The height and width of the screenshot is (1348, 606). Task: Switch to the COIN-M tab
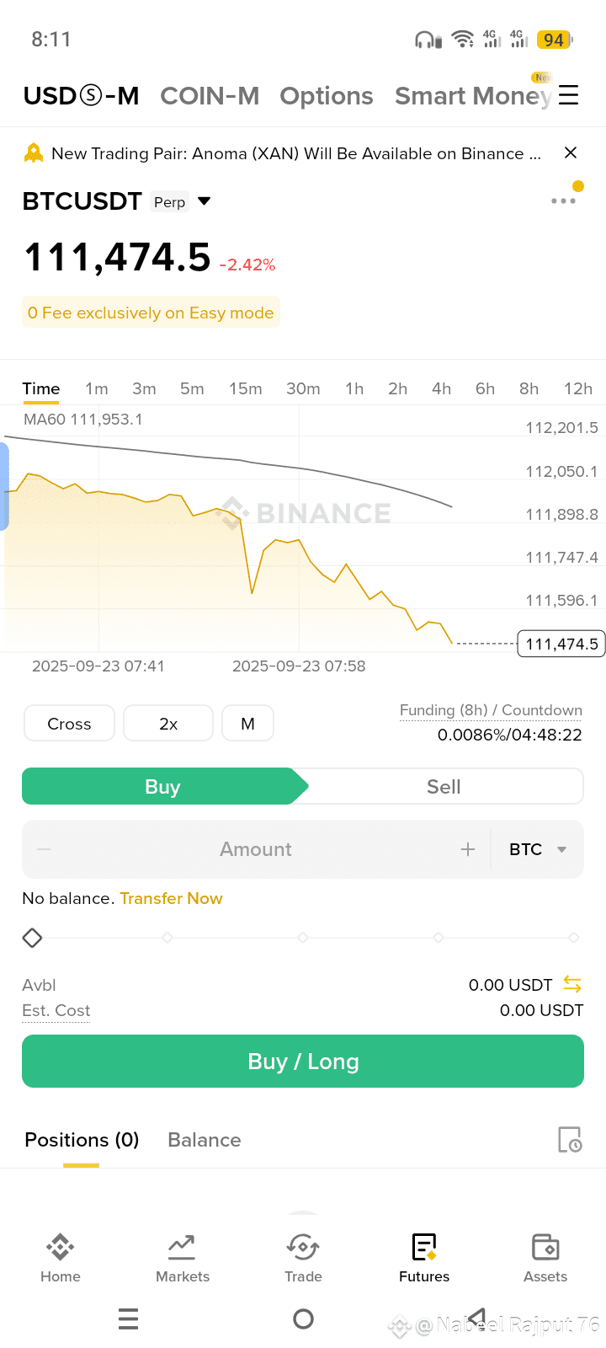pyautogui.click(x=210, y=96)
